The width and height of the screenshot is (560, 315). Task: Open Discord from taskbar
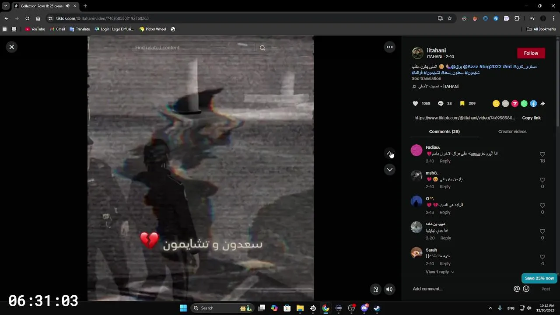[364, 308]
